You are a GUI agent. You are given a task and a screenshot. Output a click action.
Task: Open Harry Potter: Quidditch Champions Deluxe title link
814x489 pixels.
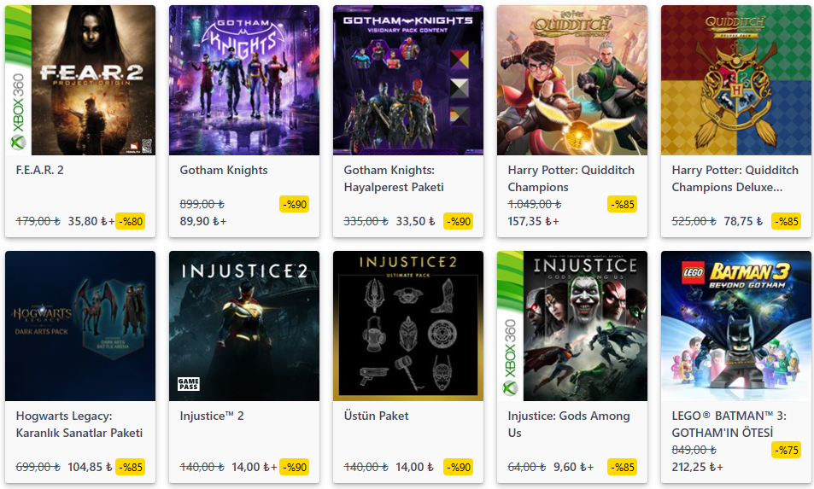(735, 178)
